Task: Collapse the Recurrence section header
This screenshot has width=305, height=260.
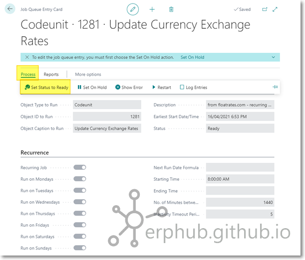Action: 35,152
